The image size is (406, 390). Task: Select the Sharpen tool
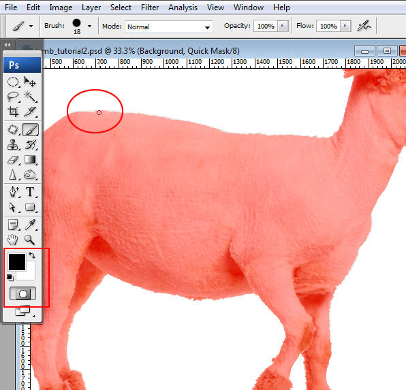[x=13, y=175]
